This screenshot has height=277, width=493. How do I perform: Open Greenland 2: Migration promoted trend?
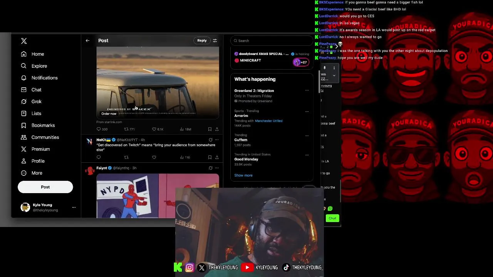(x=254, y=91)
